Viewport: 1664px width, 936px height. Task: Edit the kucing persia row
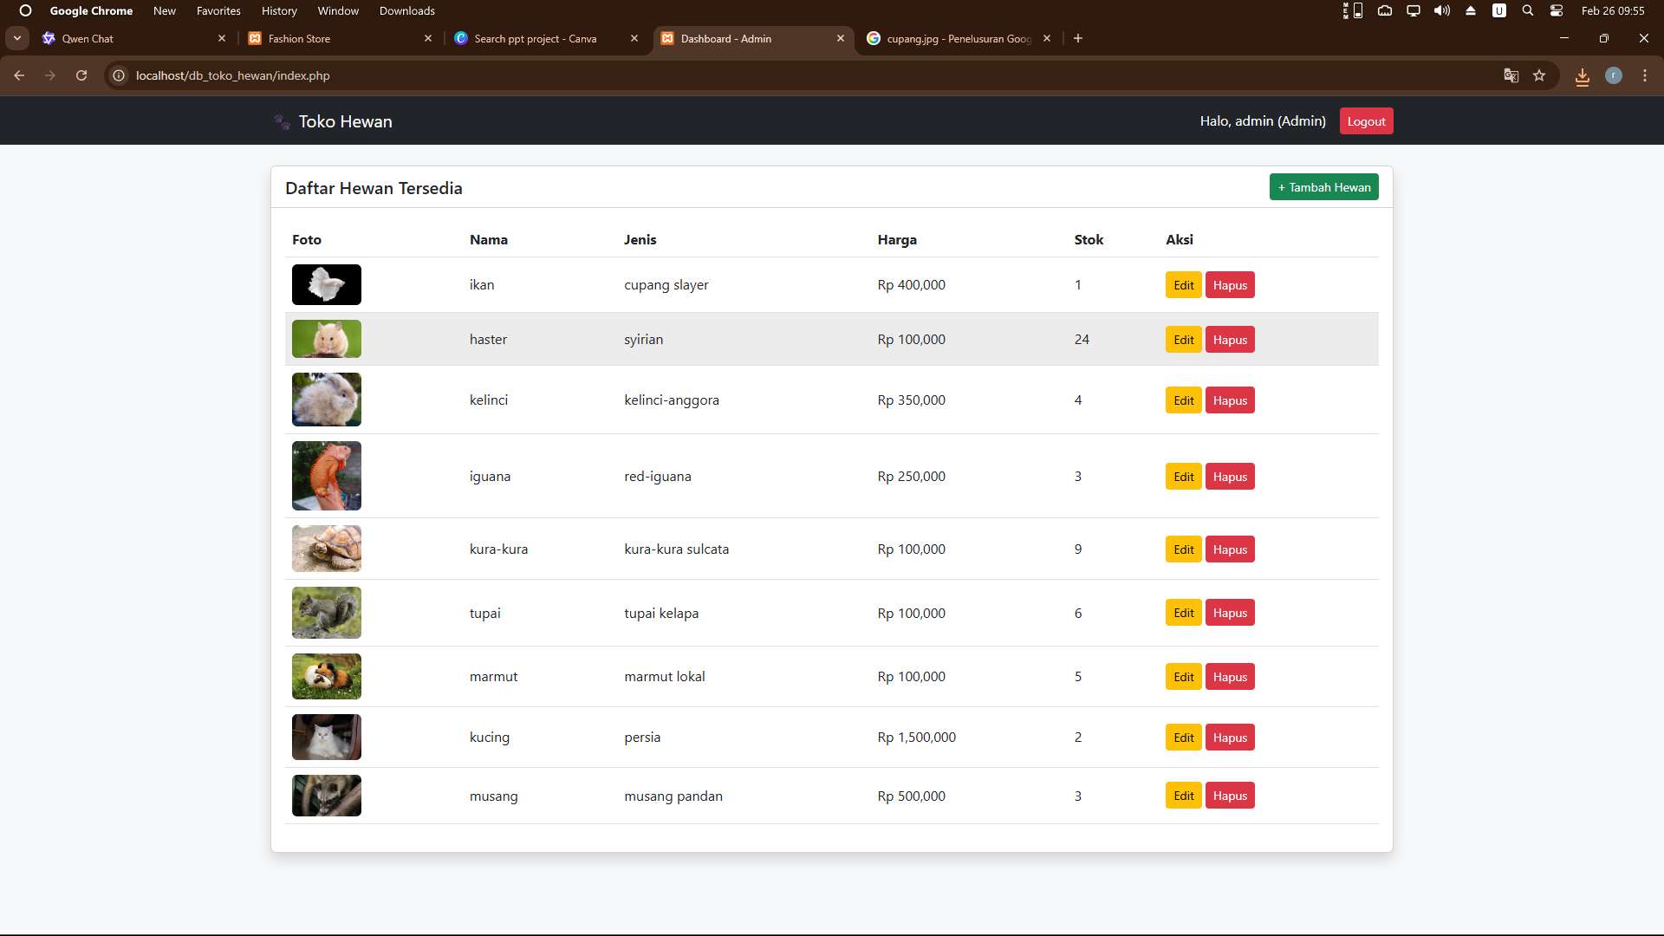tap(1183, 738)
